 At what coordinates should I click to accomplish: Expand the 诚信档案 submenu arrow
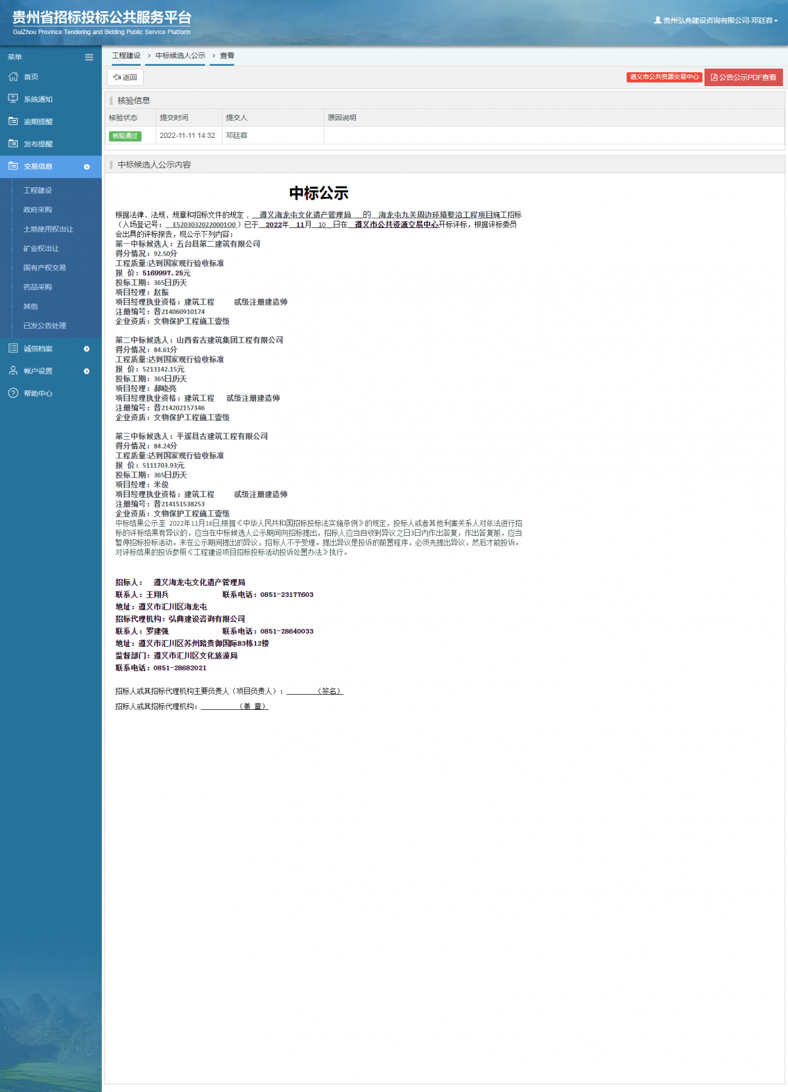87,349
